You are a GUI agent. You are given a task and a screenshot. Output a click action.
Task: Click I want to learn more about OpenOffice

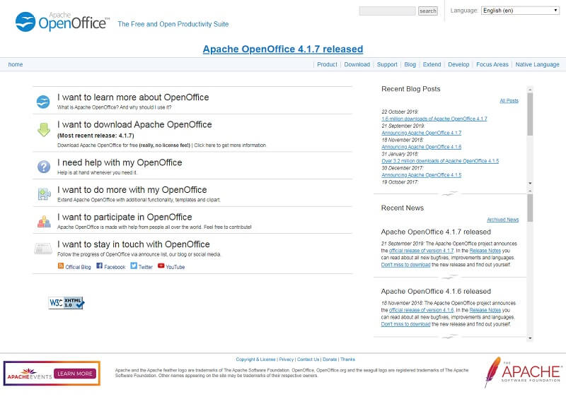pos(133,97)
